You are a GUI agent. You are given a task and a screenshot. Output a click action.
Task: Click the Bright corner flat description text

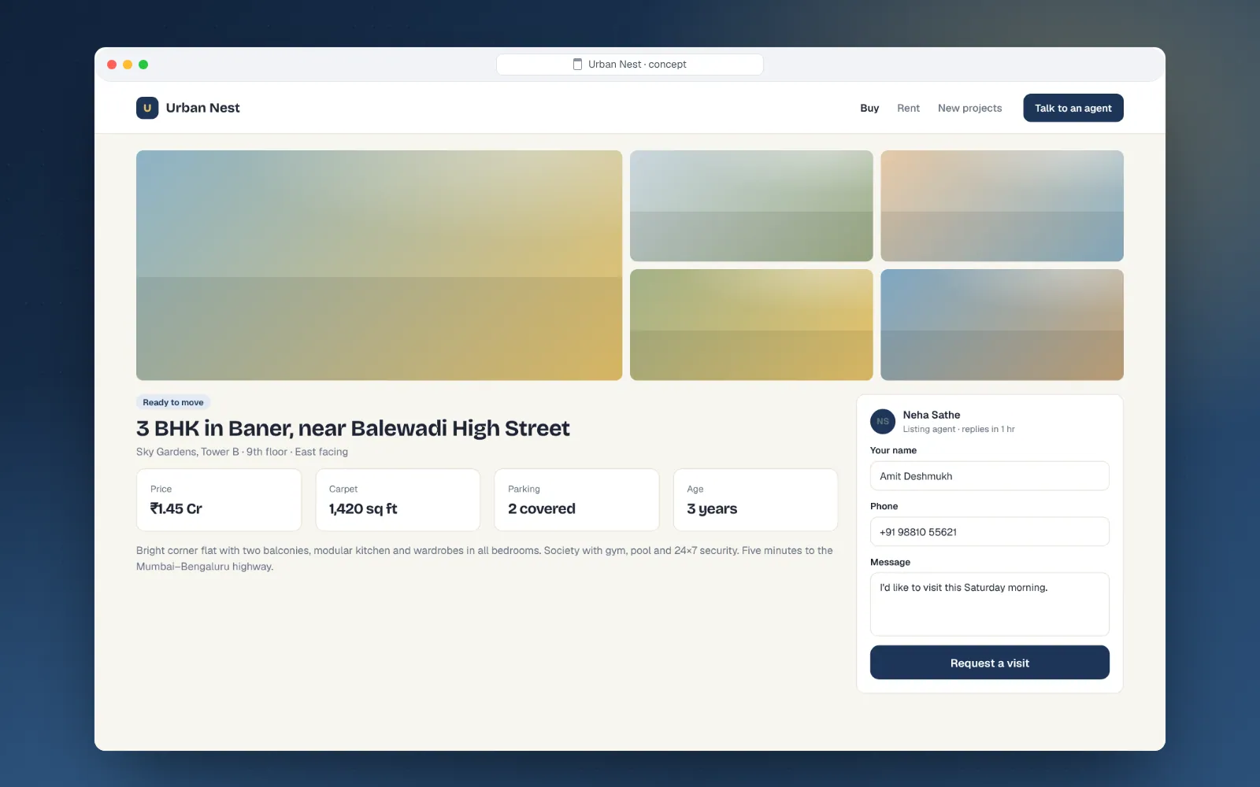tap(484, 558)
